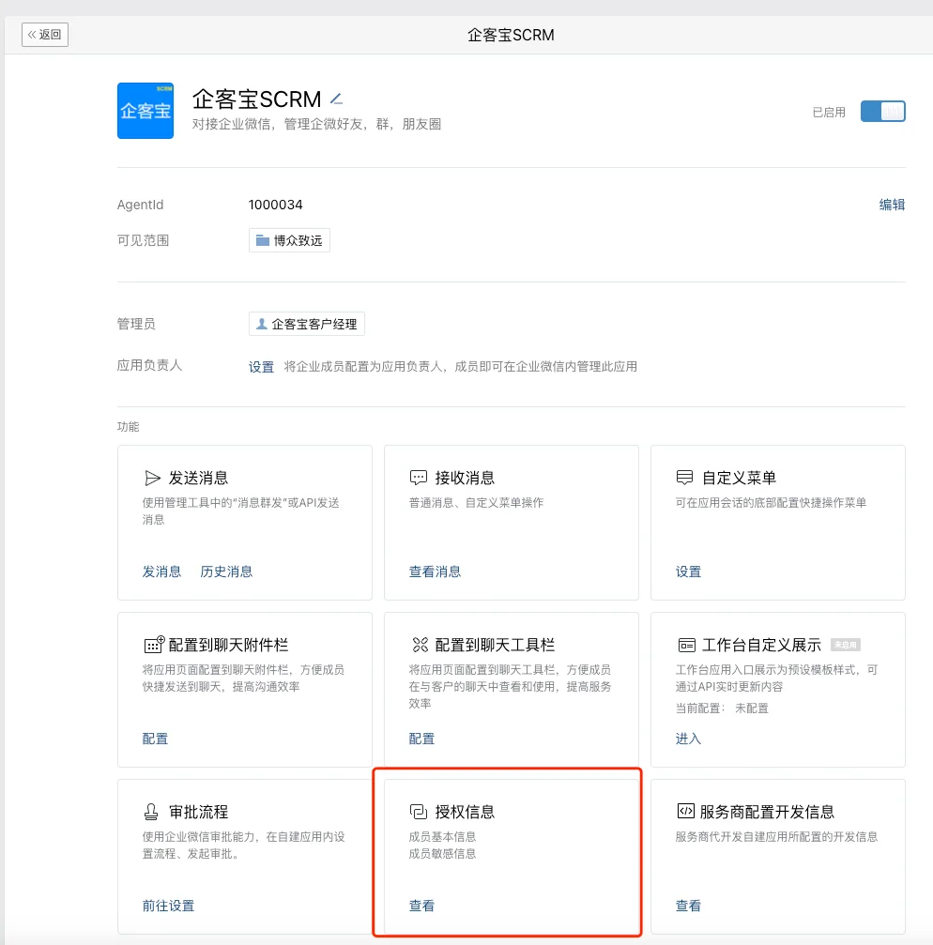Open the 发消息 link
Image resolution: width=933 pixels, height=945 pixels.
161,572
